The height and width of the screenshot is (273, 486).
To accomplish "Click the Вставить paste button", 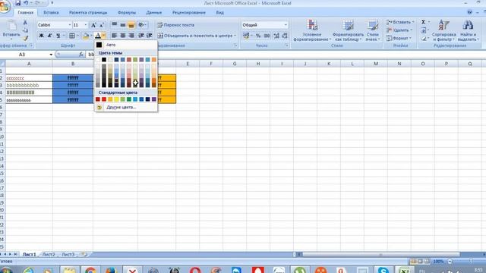I will pyautogui.click(x=11, y=30).
